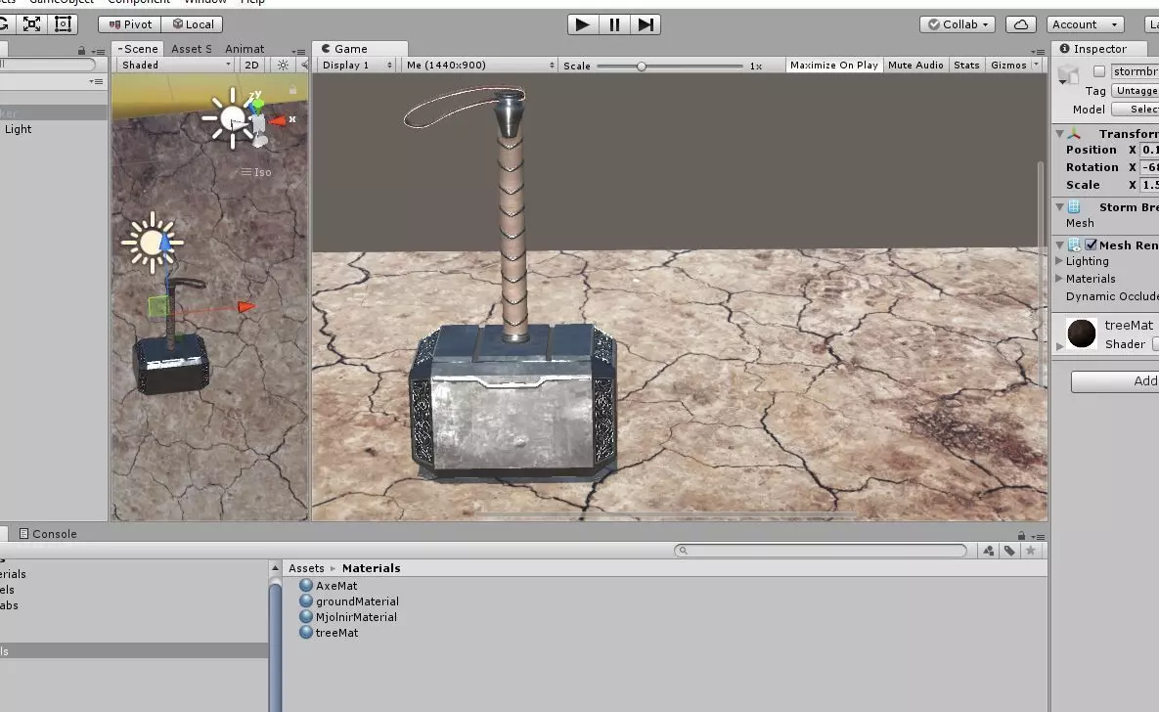
Task: Open the Me (1440x900) resolution dropdown
Action: click(480, 66)
